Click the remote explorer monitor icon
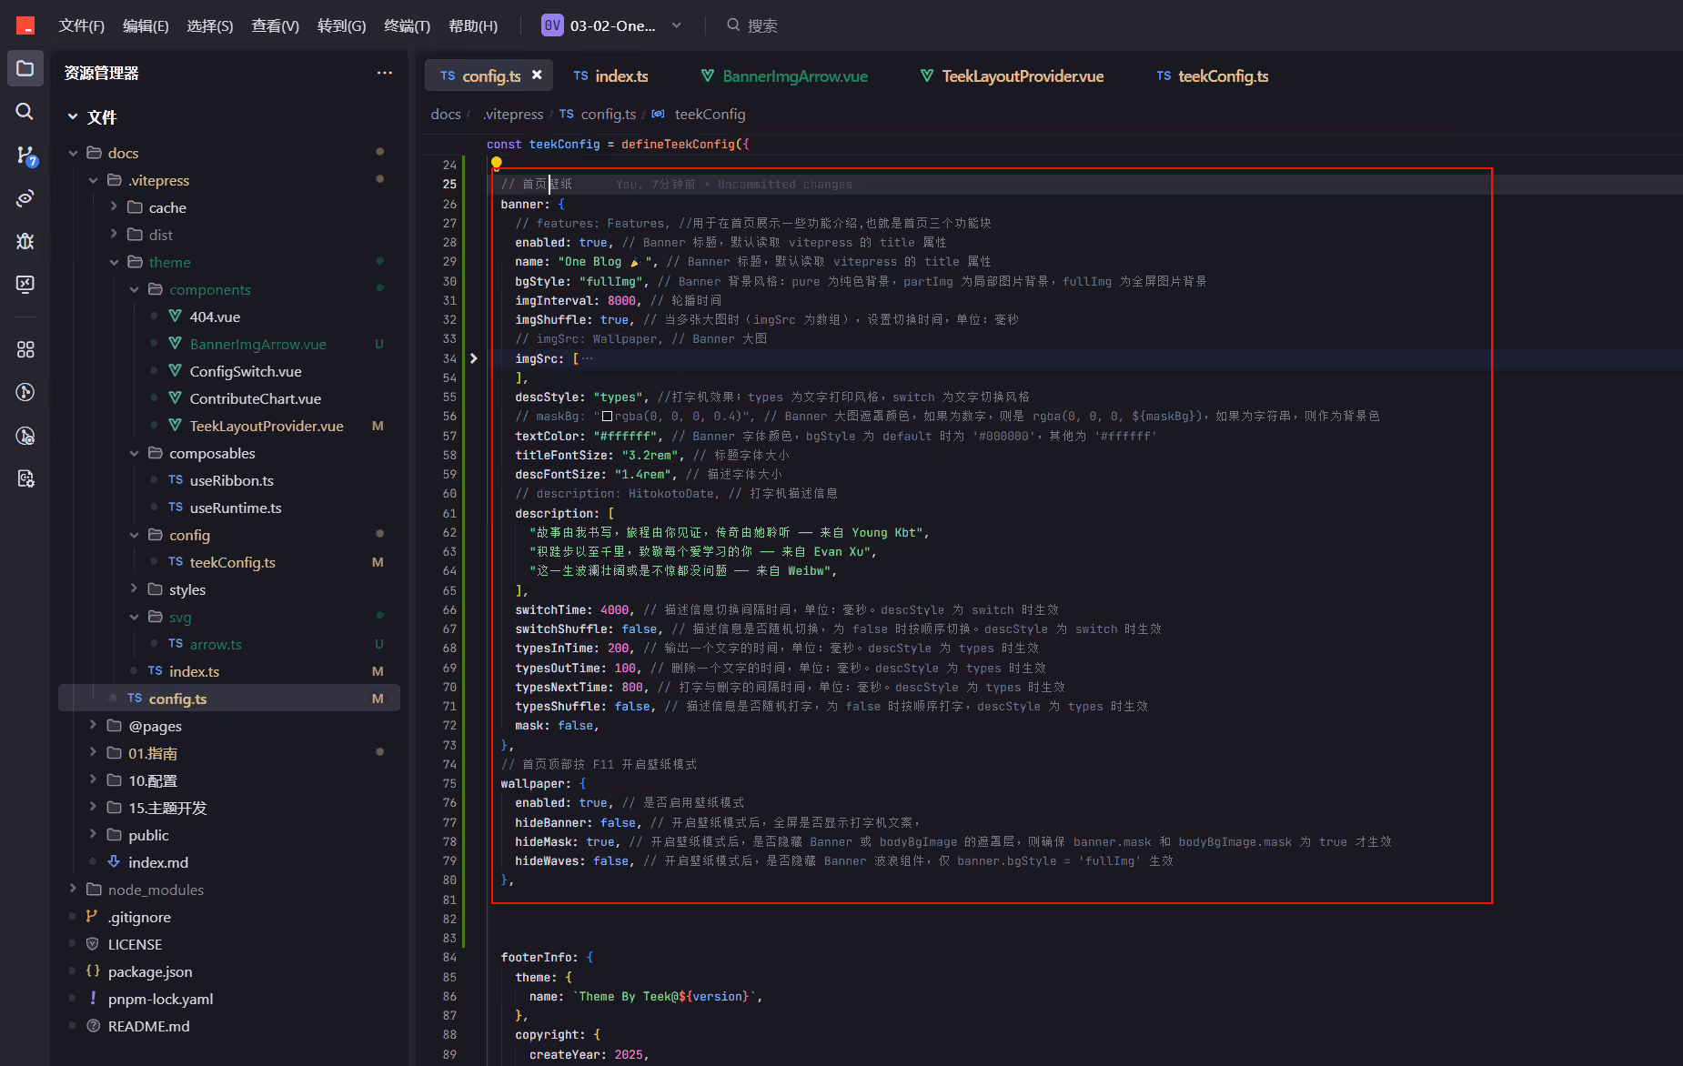Viewport: 1683px width, 1066px height. tap(25, 284)
